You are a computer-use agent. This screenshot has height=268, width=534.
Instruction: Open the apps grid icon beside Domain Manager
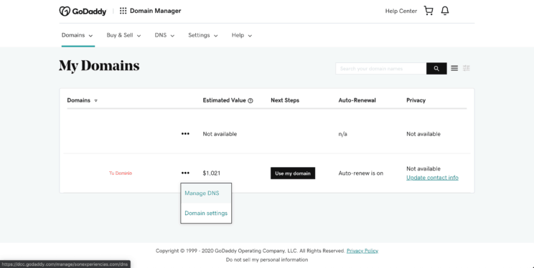click(x=123, y=11)
